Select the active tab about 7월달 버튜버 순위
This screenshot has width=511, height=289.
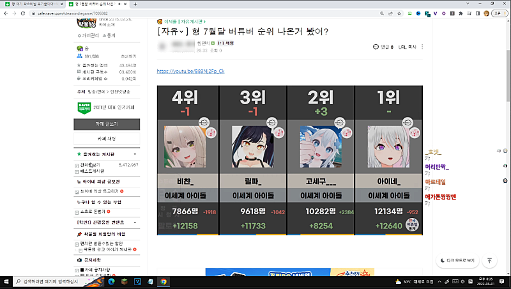tap(98, 4)
